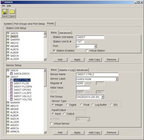Click the Sensor Setup tree scrollbar down arrow

45,132
